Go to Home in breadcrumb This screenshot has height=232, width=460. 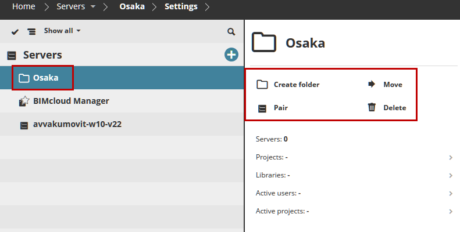(23, 7)
